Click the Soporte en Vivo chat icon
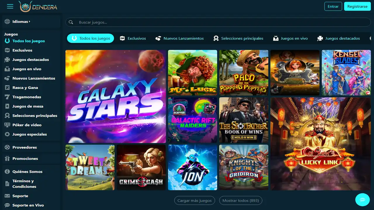This screenshot has height=210, width=374. pos(7,205)
